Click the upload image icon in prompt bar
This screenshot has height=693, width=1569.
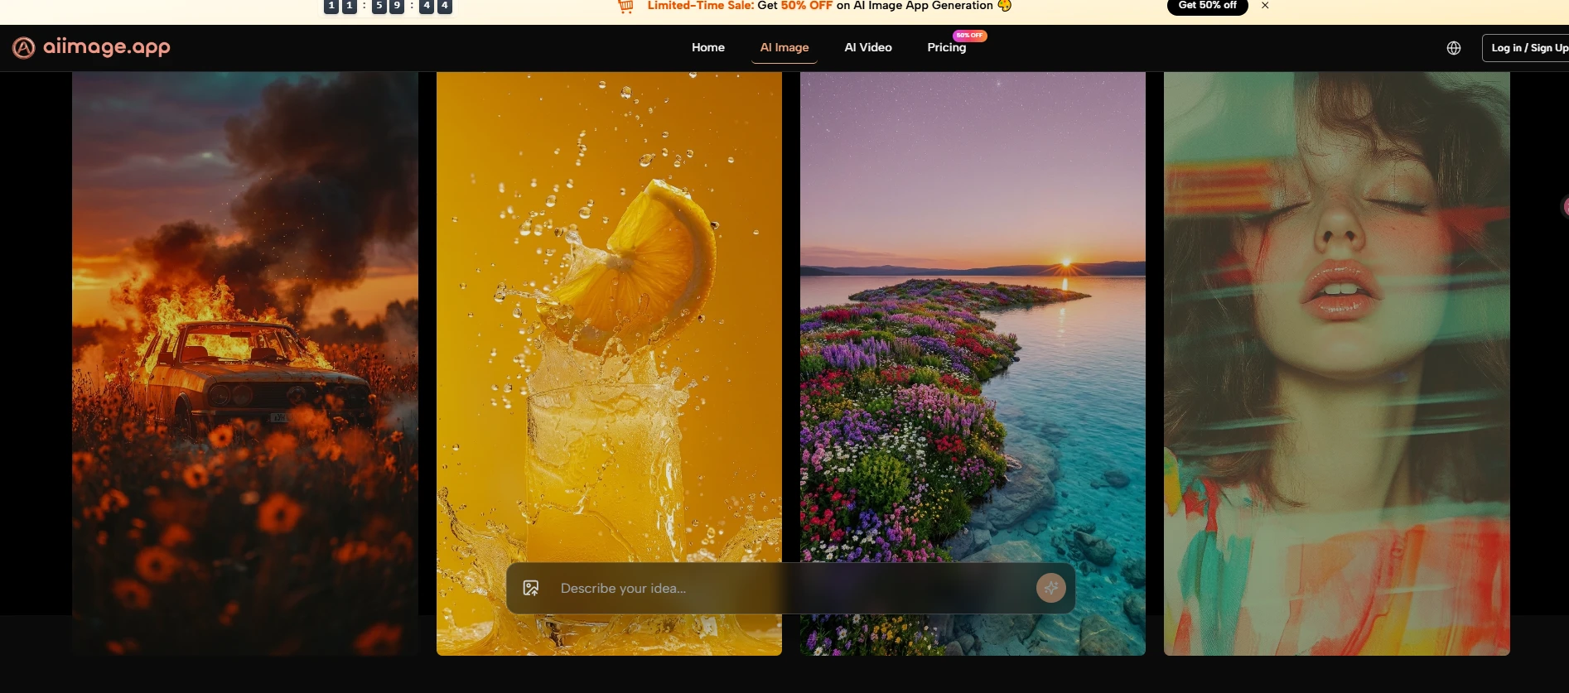(531, 588)
